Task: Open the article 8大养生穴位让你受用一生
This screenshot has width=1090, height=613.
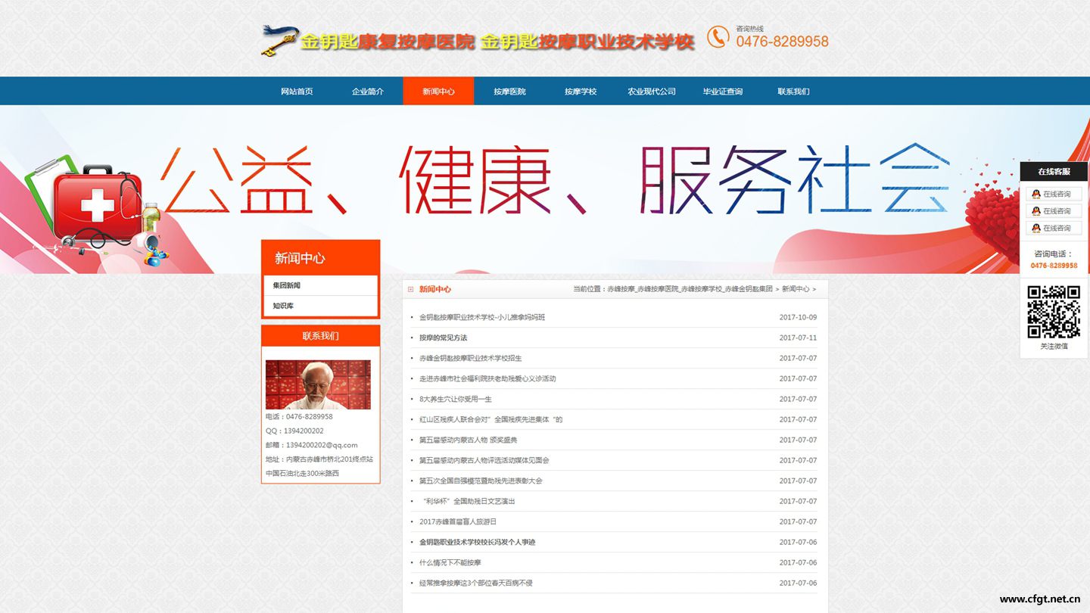Action: [456, 399]
